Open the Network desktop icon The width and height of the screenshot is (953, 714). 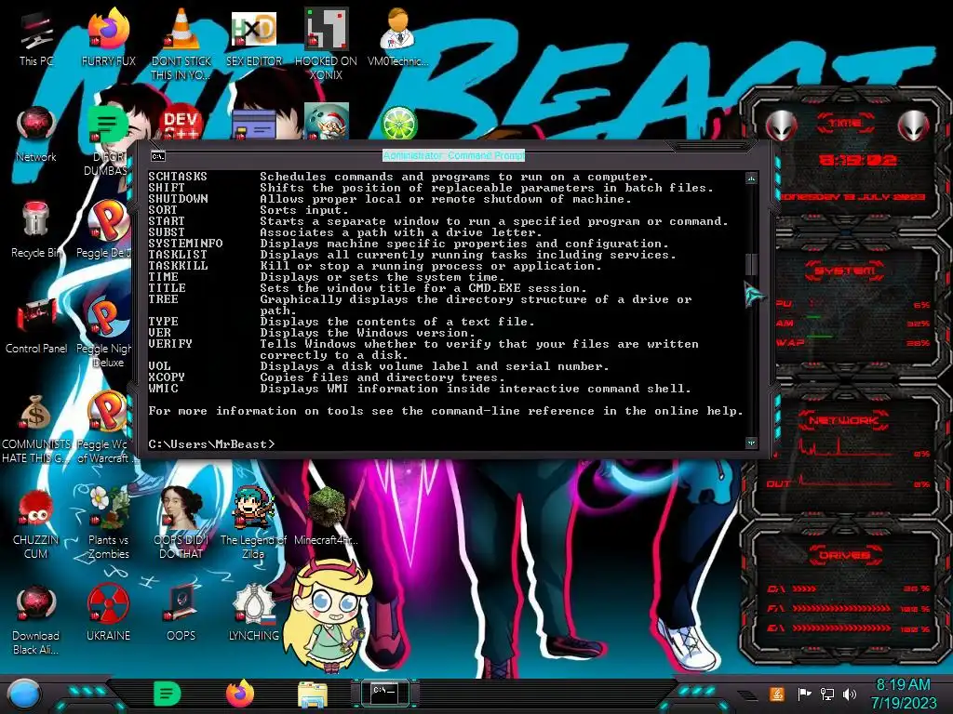(36, 134)
